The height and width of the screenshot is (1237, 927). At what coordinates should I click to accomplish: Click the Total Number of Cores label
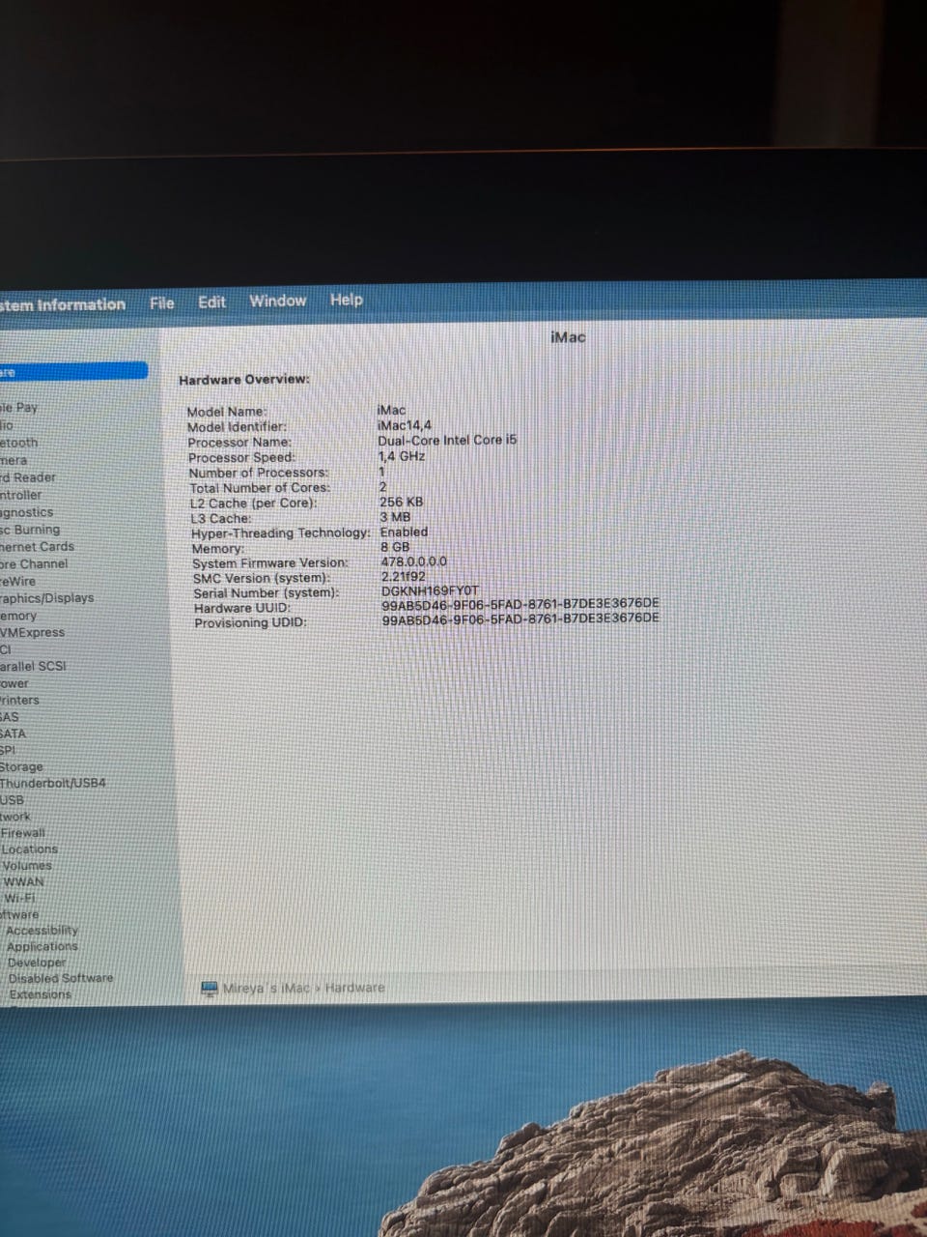tap(260, 488)
